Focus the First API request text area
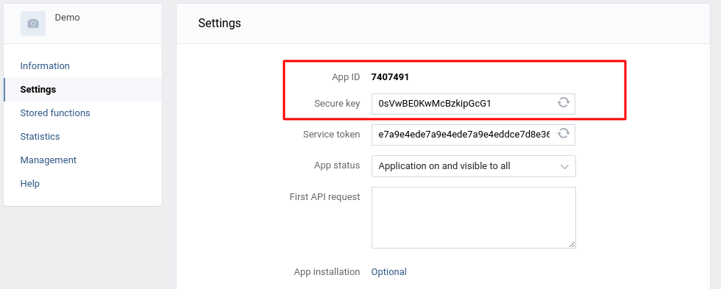 point(474,218)
